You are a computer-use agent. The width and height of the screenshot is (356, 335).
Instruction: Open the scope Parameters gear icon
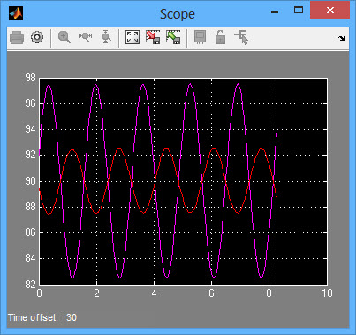point(37,37)
